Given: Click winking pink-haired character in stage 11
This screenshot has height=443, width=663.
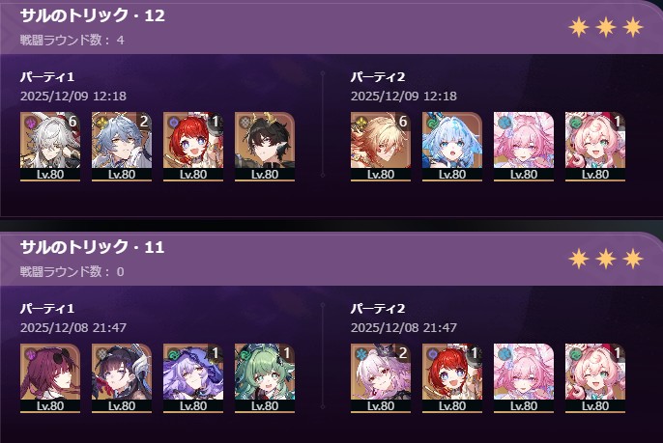Looking at the screenshot, I should point(595,378).
